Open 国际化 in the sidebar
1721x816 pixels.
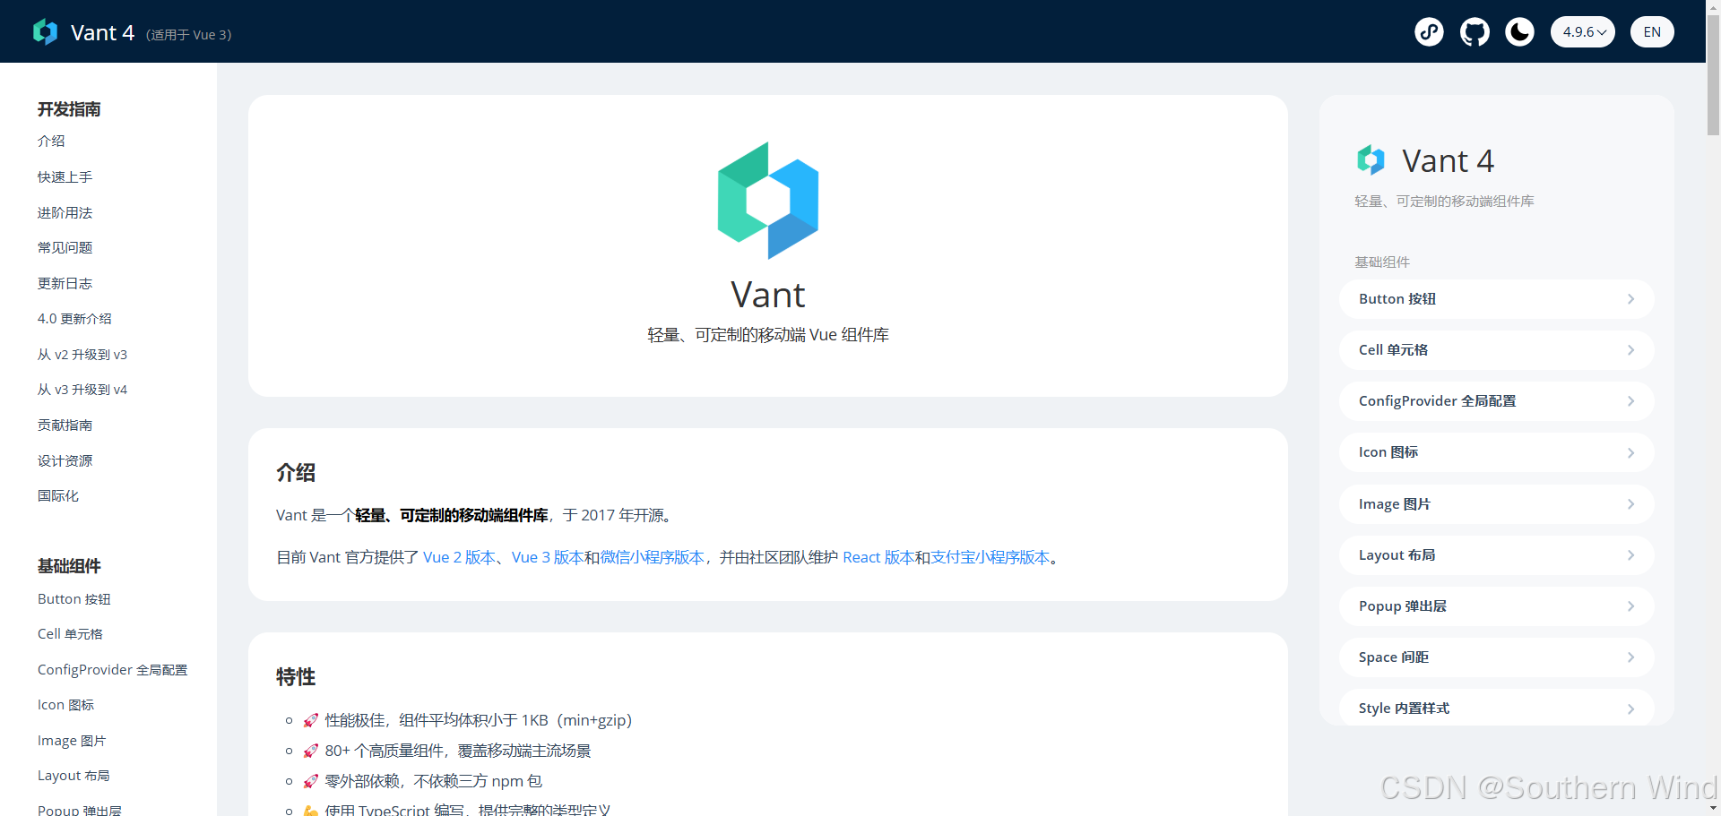[58, 496]
